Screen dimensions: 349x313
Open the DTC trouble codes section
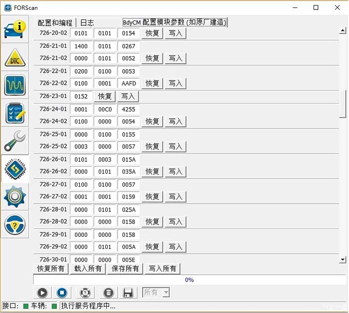coord(15,58)
